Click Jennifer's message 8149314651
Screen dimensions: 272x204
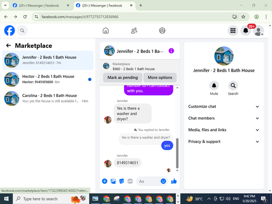[x=127, y=163]
